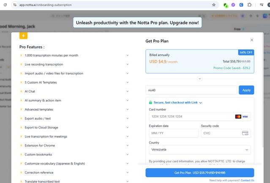Click the USD $4.9/ month price text

tap(163, 61)
